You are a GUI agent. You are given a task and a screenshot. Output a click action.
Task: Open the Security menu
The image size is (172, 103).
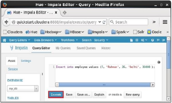pyautogui.click(x=101, y=40)
